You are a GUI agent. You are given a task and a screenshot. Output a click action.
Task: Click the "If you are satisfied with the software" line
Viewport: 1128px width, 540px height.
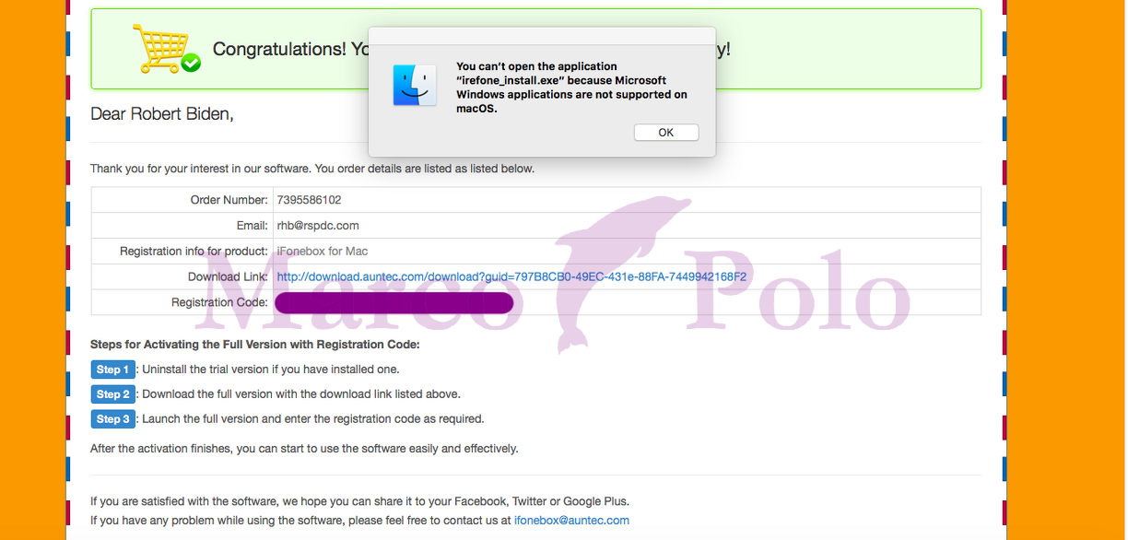point(359,501)
